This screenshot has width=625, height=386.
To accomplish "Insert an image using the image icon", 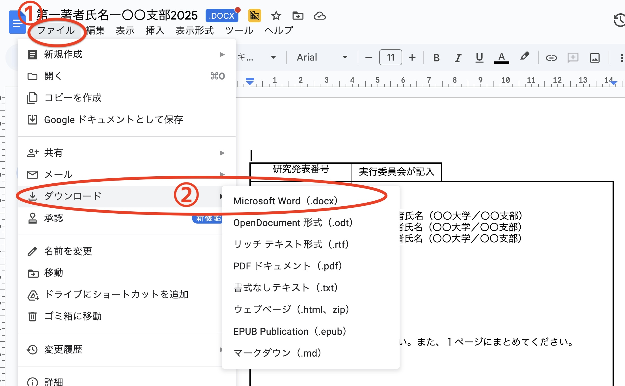I will (x=594, y=58).
